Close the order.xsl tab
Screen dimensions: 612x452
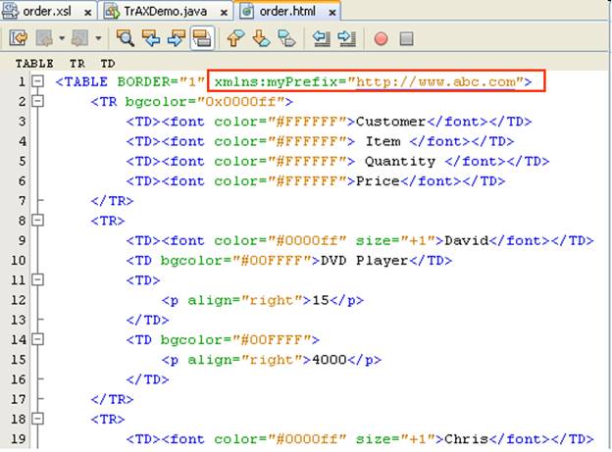click(88, 13)
